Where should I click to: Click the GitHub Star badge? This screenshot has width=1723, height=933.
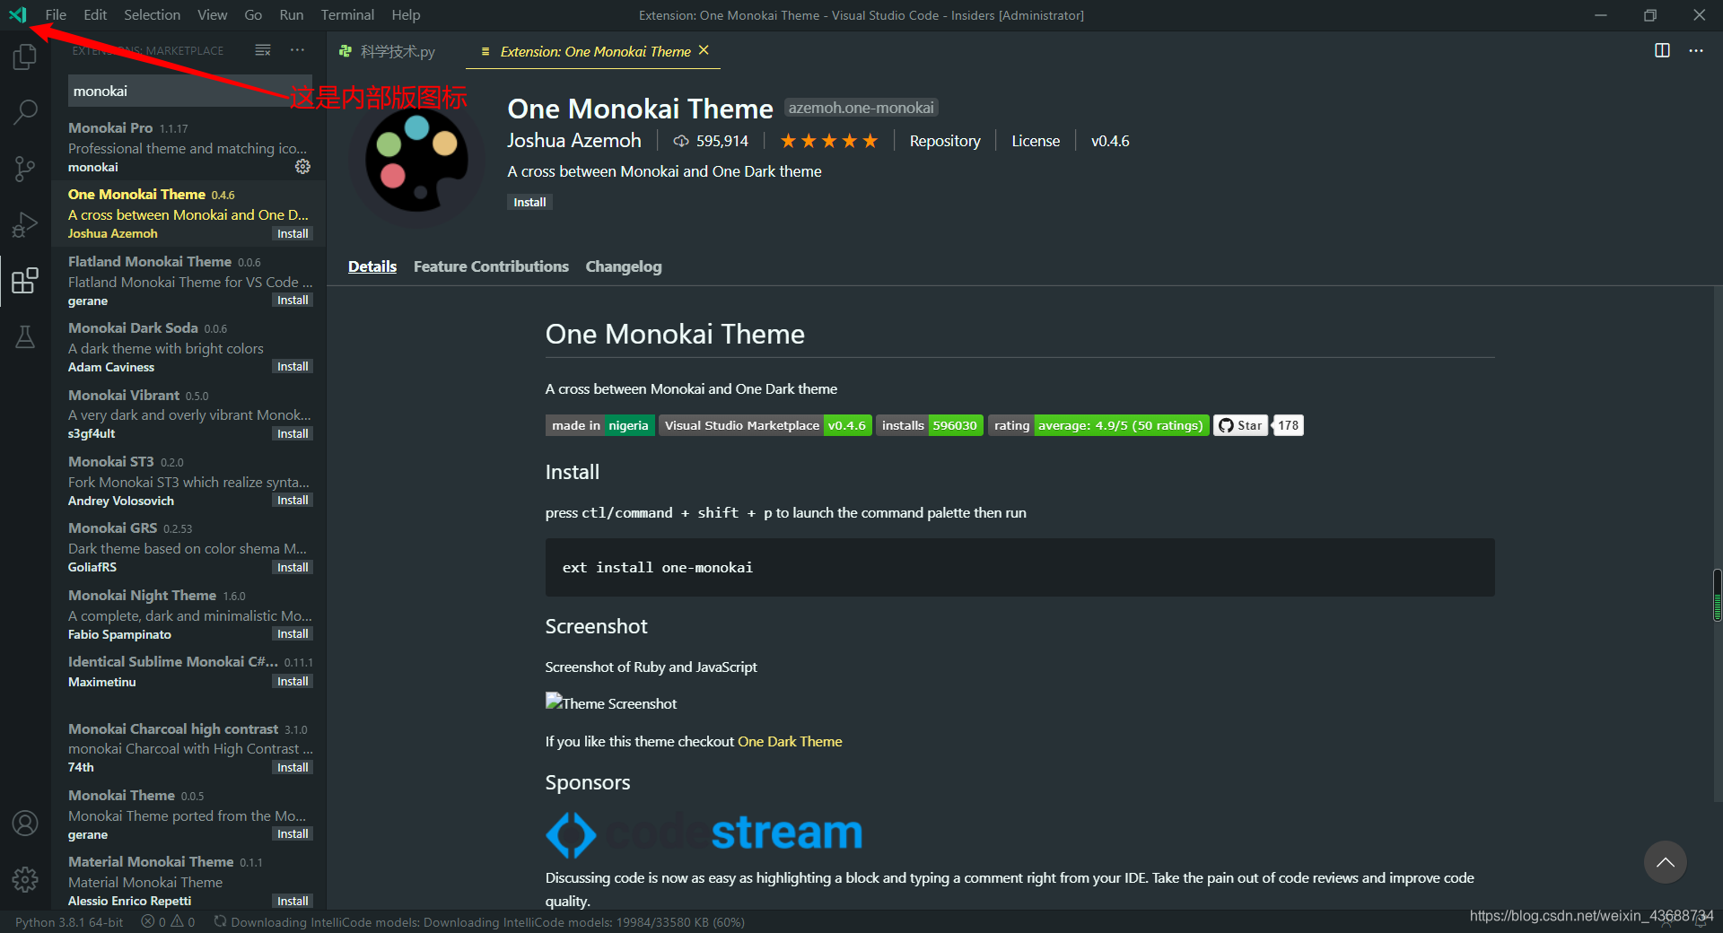tap(1241, 425)
